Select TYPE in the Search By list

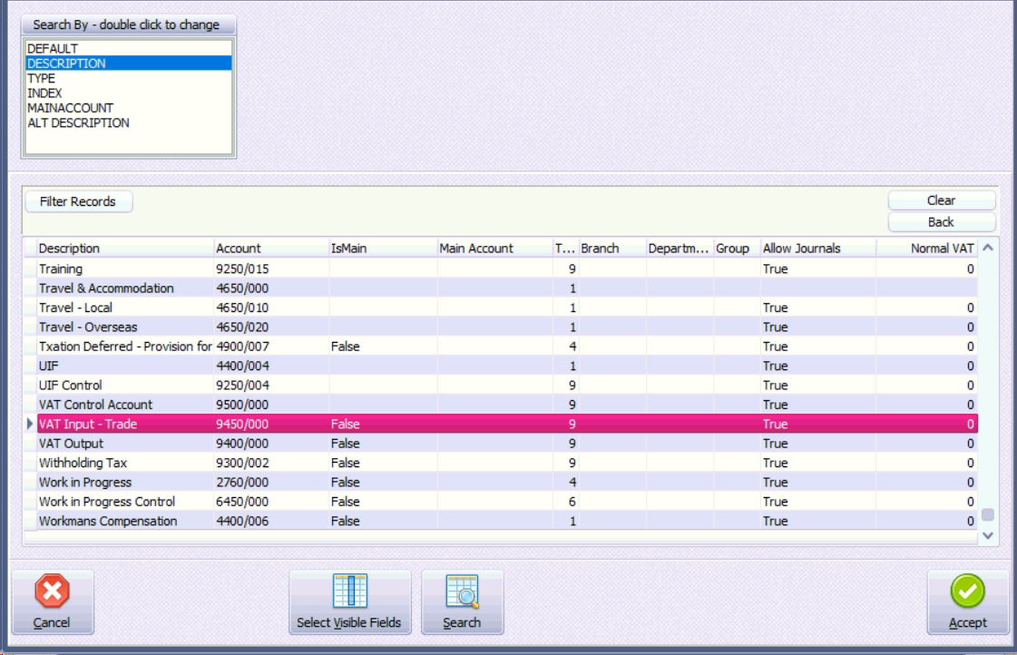click(x=41, y=78)
